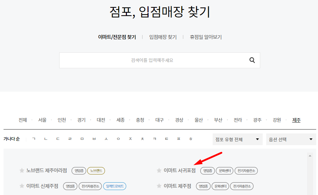
Task: Select the 세종 region tab
Action: pyautogui.click(x=121, y=120)
